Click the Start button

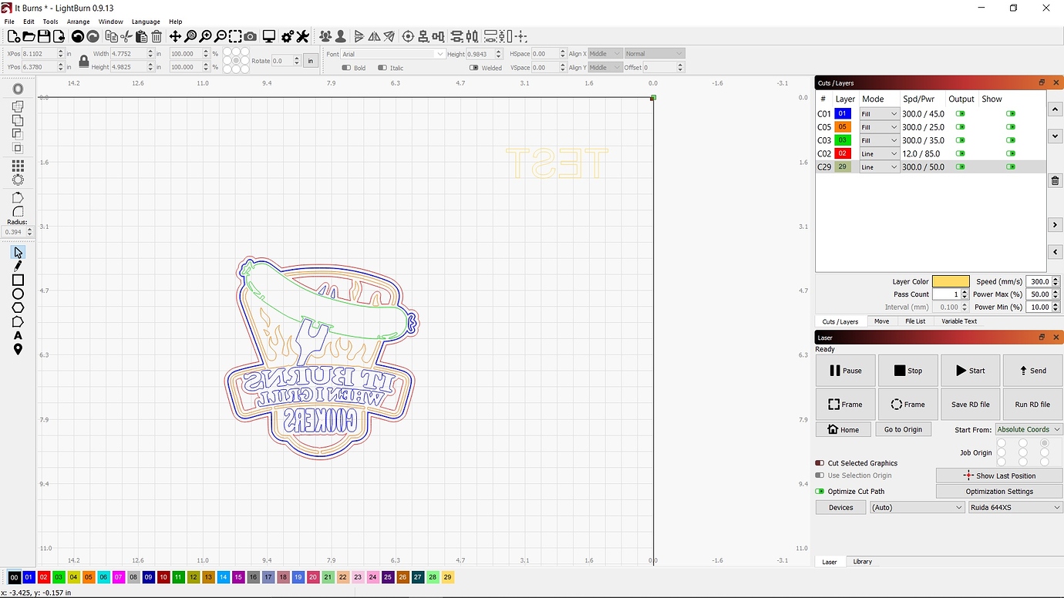tap(970, 371)
